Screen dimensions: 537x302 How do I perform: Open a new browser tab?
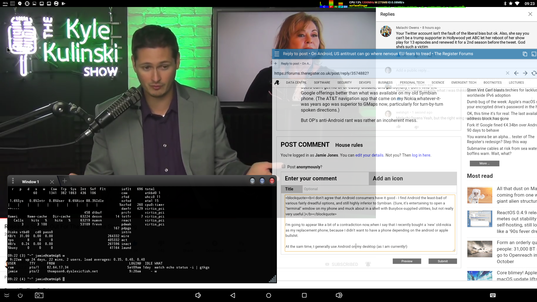275,63
